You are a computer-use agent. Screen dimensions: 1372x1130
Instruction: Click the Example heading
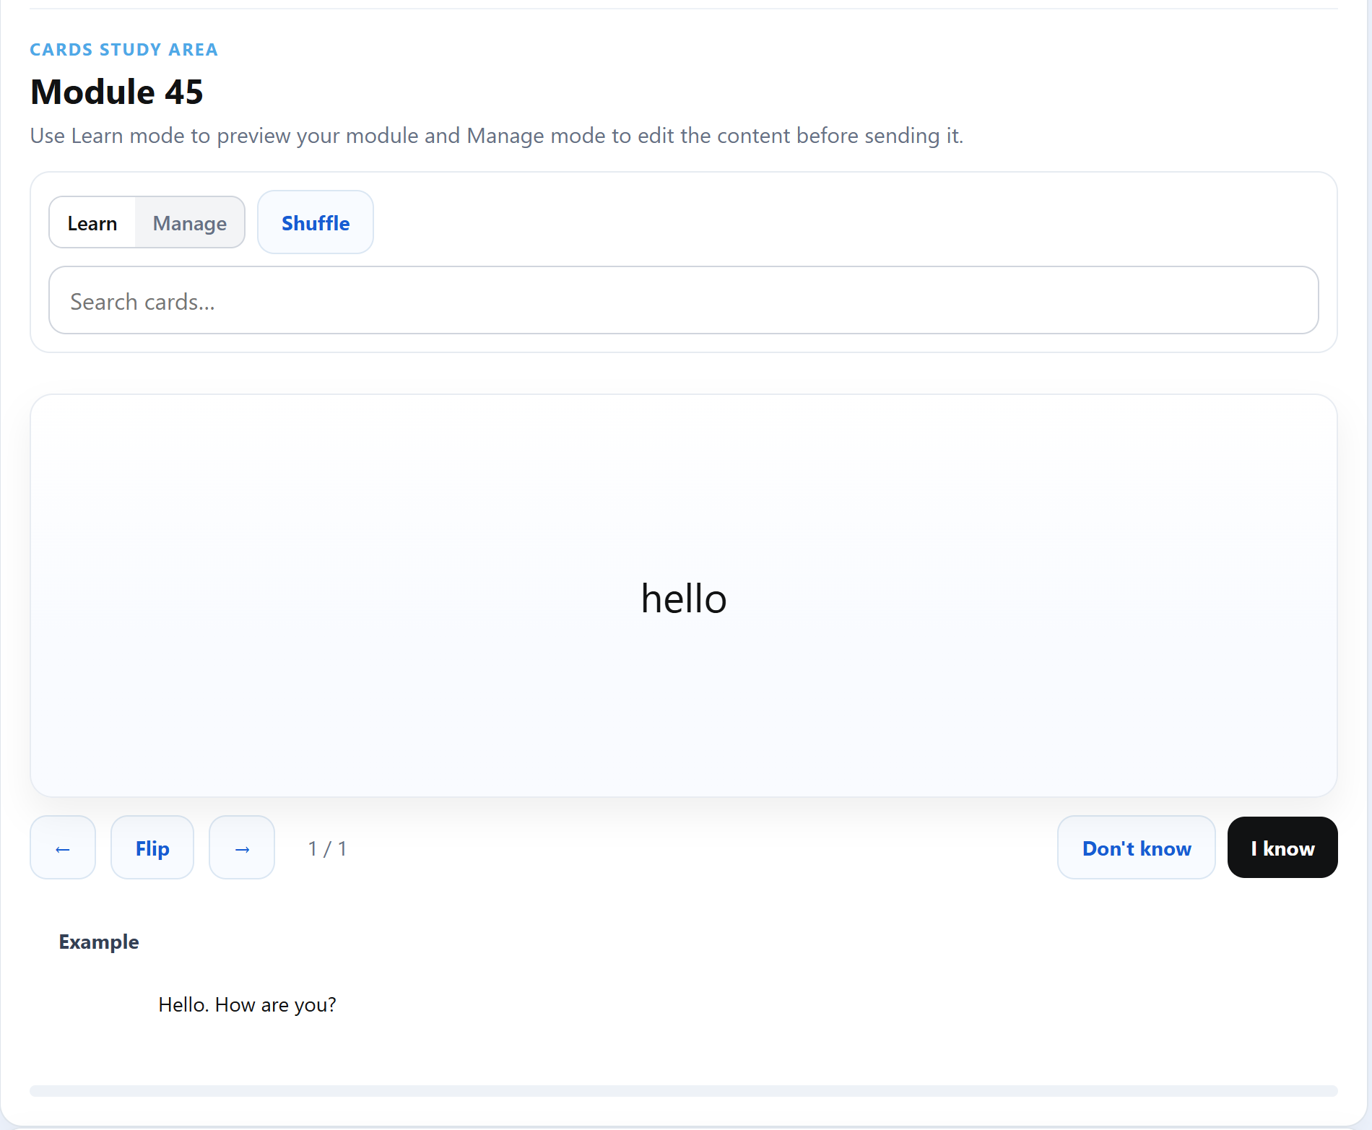pyautogui.click(x=99, y=942)
